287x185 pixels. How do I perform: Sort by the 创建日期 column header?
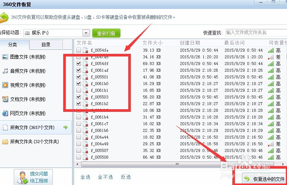[190, 43]
